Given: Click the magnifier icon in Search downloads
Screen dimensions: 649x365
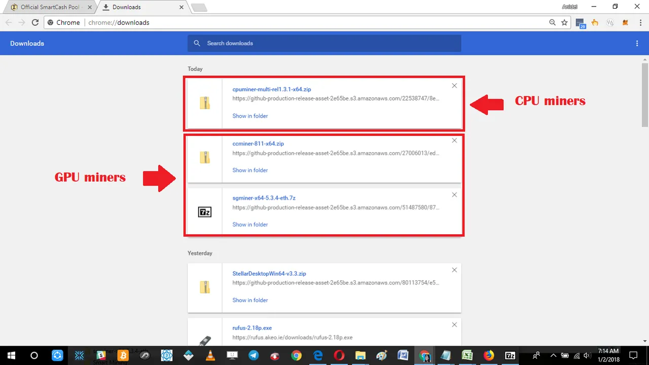Looking at the screenshot, I should (x=197, y=43).
